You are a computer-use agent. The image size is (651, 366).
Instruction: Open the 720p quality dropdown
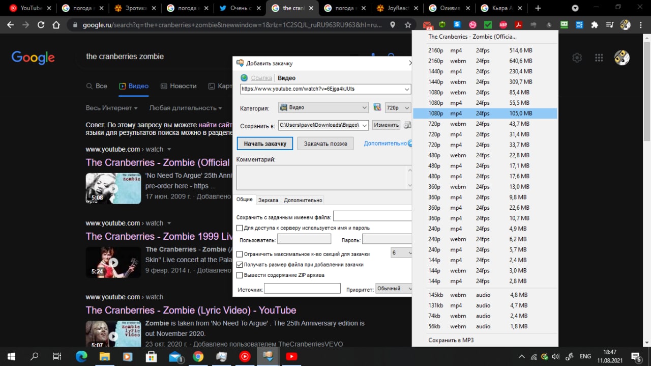point(398,107)
